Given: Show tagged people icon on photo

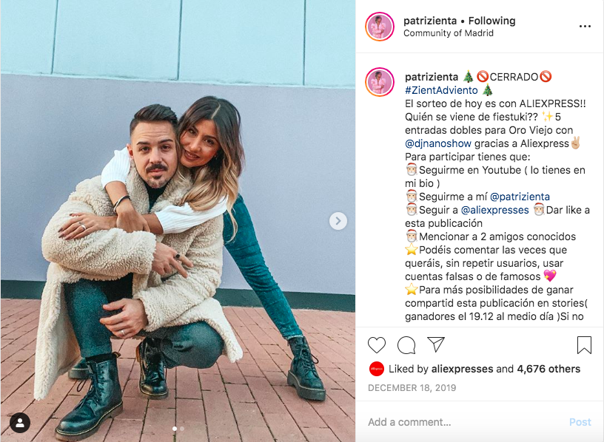Looking at the screenshot, I should pos(20,423).
